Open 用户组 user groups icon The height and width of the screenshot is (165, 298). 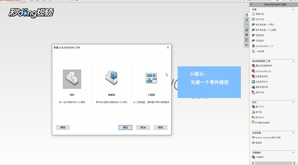(x=253, y=112)
